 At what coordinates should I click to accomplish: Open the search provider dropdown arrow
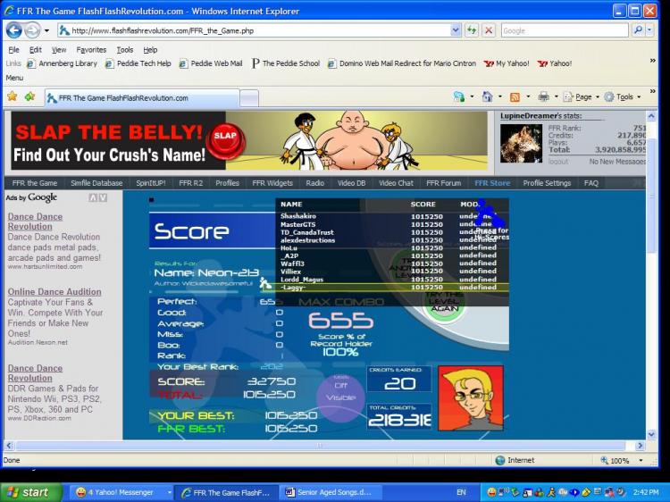(x=649, y=29)
